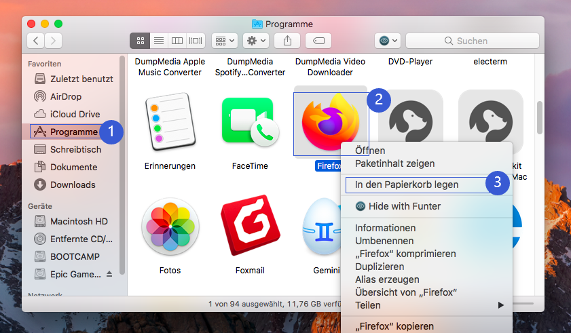Screen dimensions: 571x333
Task: Go forward with the right arrow button
Action: coord(53,41)
